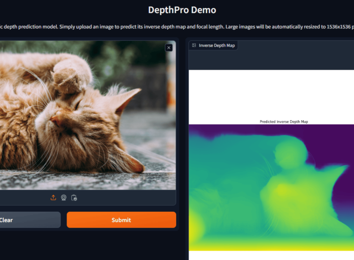Click the Predicted Inverse Depth Map plot title
The width and height of the screenshot is (354, 260).
284,122
